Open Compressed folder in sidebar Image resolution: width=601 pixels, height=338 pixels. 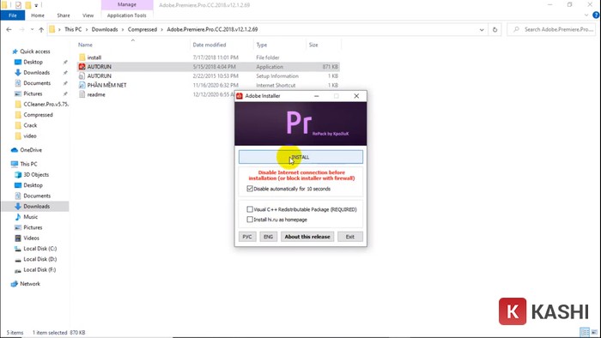point(38,115)
